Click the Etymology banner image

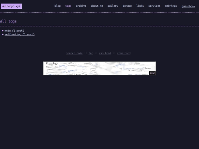tap(99, 68)
